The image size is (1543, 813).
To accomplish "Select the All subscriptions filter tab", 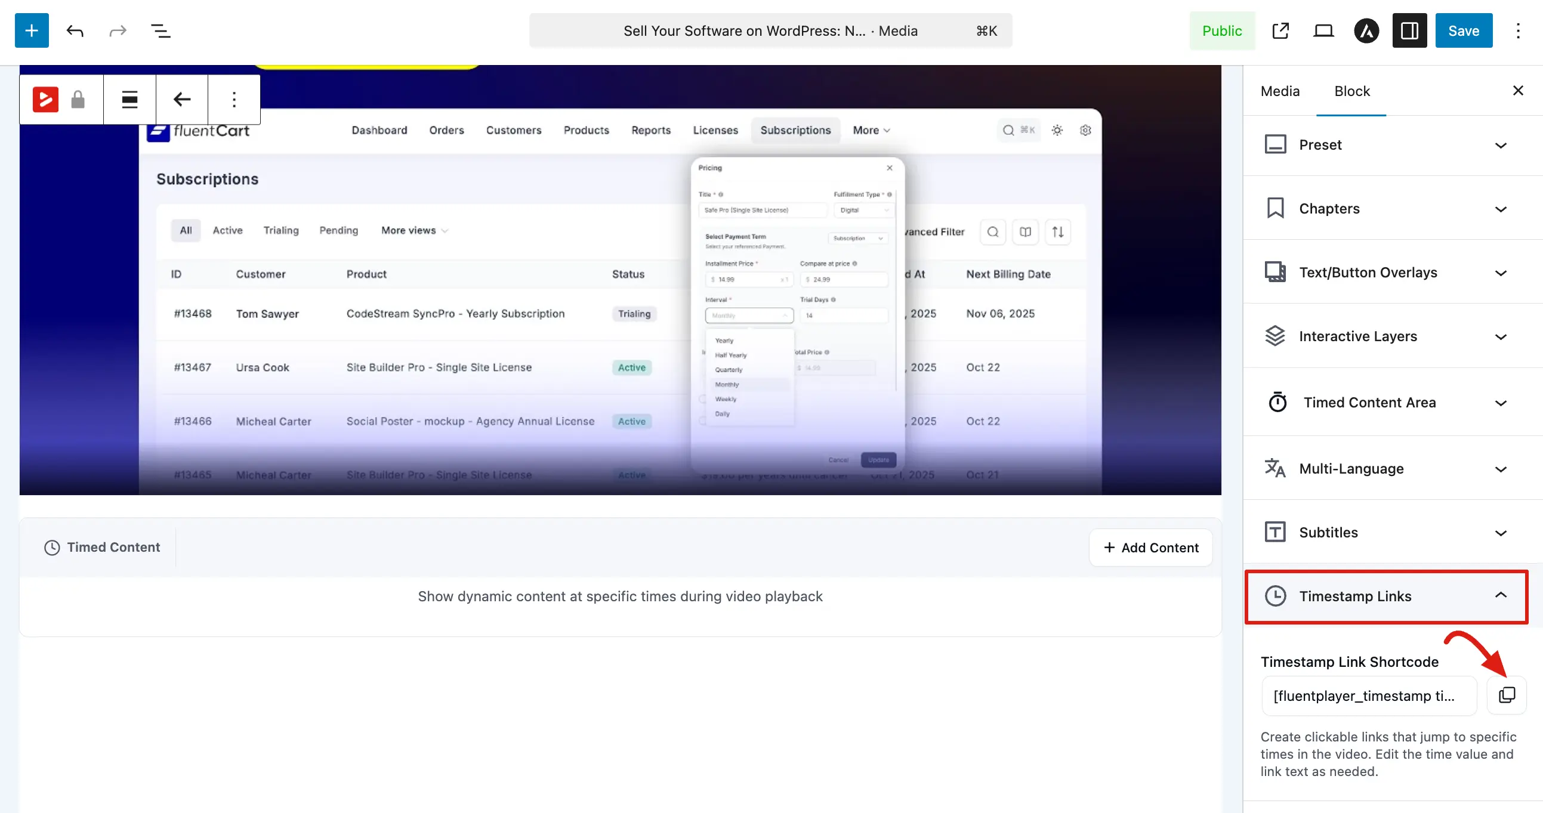I will 186,230.
